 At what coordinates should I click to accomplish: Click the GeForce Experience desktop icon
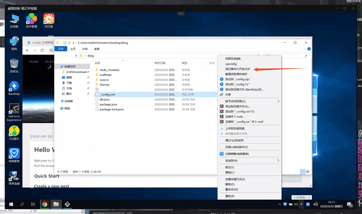(14, 110)
